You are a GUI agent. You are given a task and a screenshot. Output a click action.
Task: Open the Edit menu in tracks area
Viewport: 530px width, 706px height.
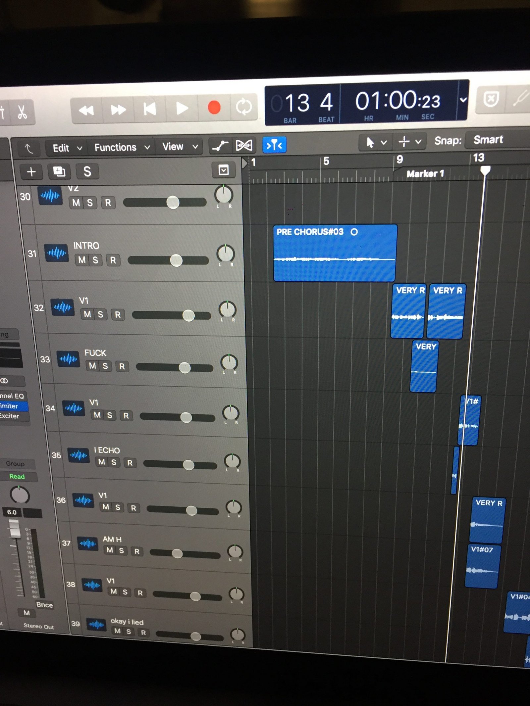67,148
